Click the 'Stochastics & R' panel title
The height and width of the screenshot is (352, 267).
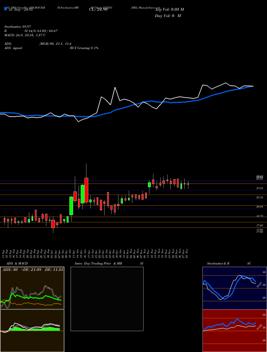pos(219,263)
